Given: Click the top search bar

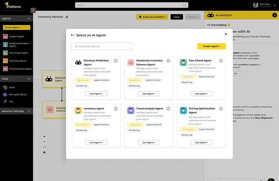Looking at the screenshot, I should pos(132,5).
